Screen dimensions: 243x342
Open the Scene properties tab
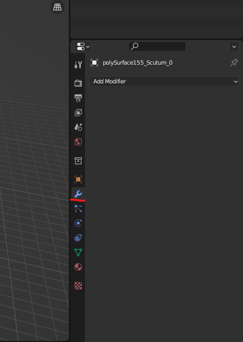pos(78,127)
